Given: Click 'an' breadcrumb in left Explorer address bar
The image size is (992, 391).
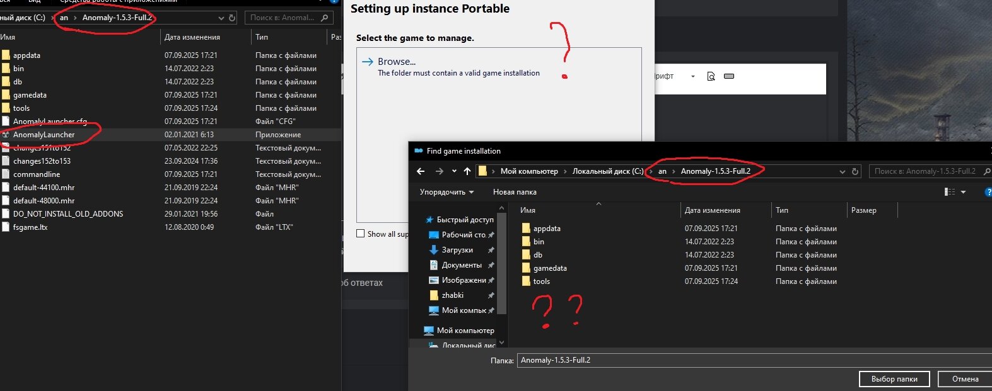Looking at the screenshot, I should [x=64, y=18].
